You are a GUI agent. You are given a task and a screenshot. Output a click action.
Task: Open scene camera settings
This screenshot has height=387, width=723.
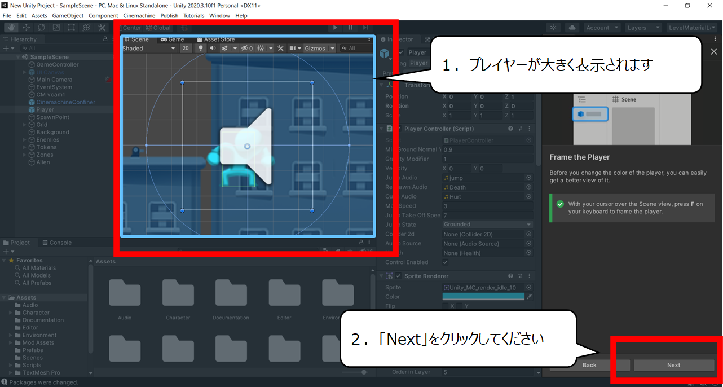294,49
